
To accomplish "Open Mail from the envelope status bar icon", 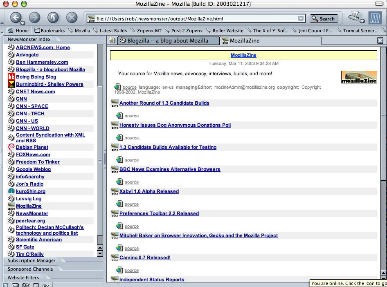I will coord(15,285).
